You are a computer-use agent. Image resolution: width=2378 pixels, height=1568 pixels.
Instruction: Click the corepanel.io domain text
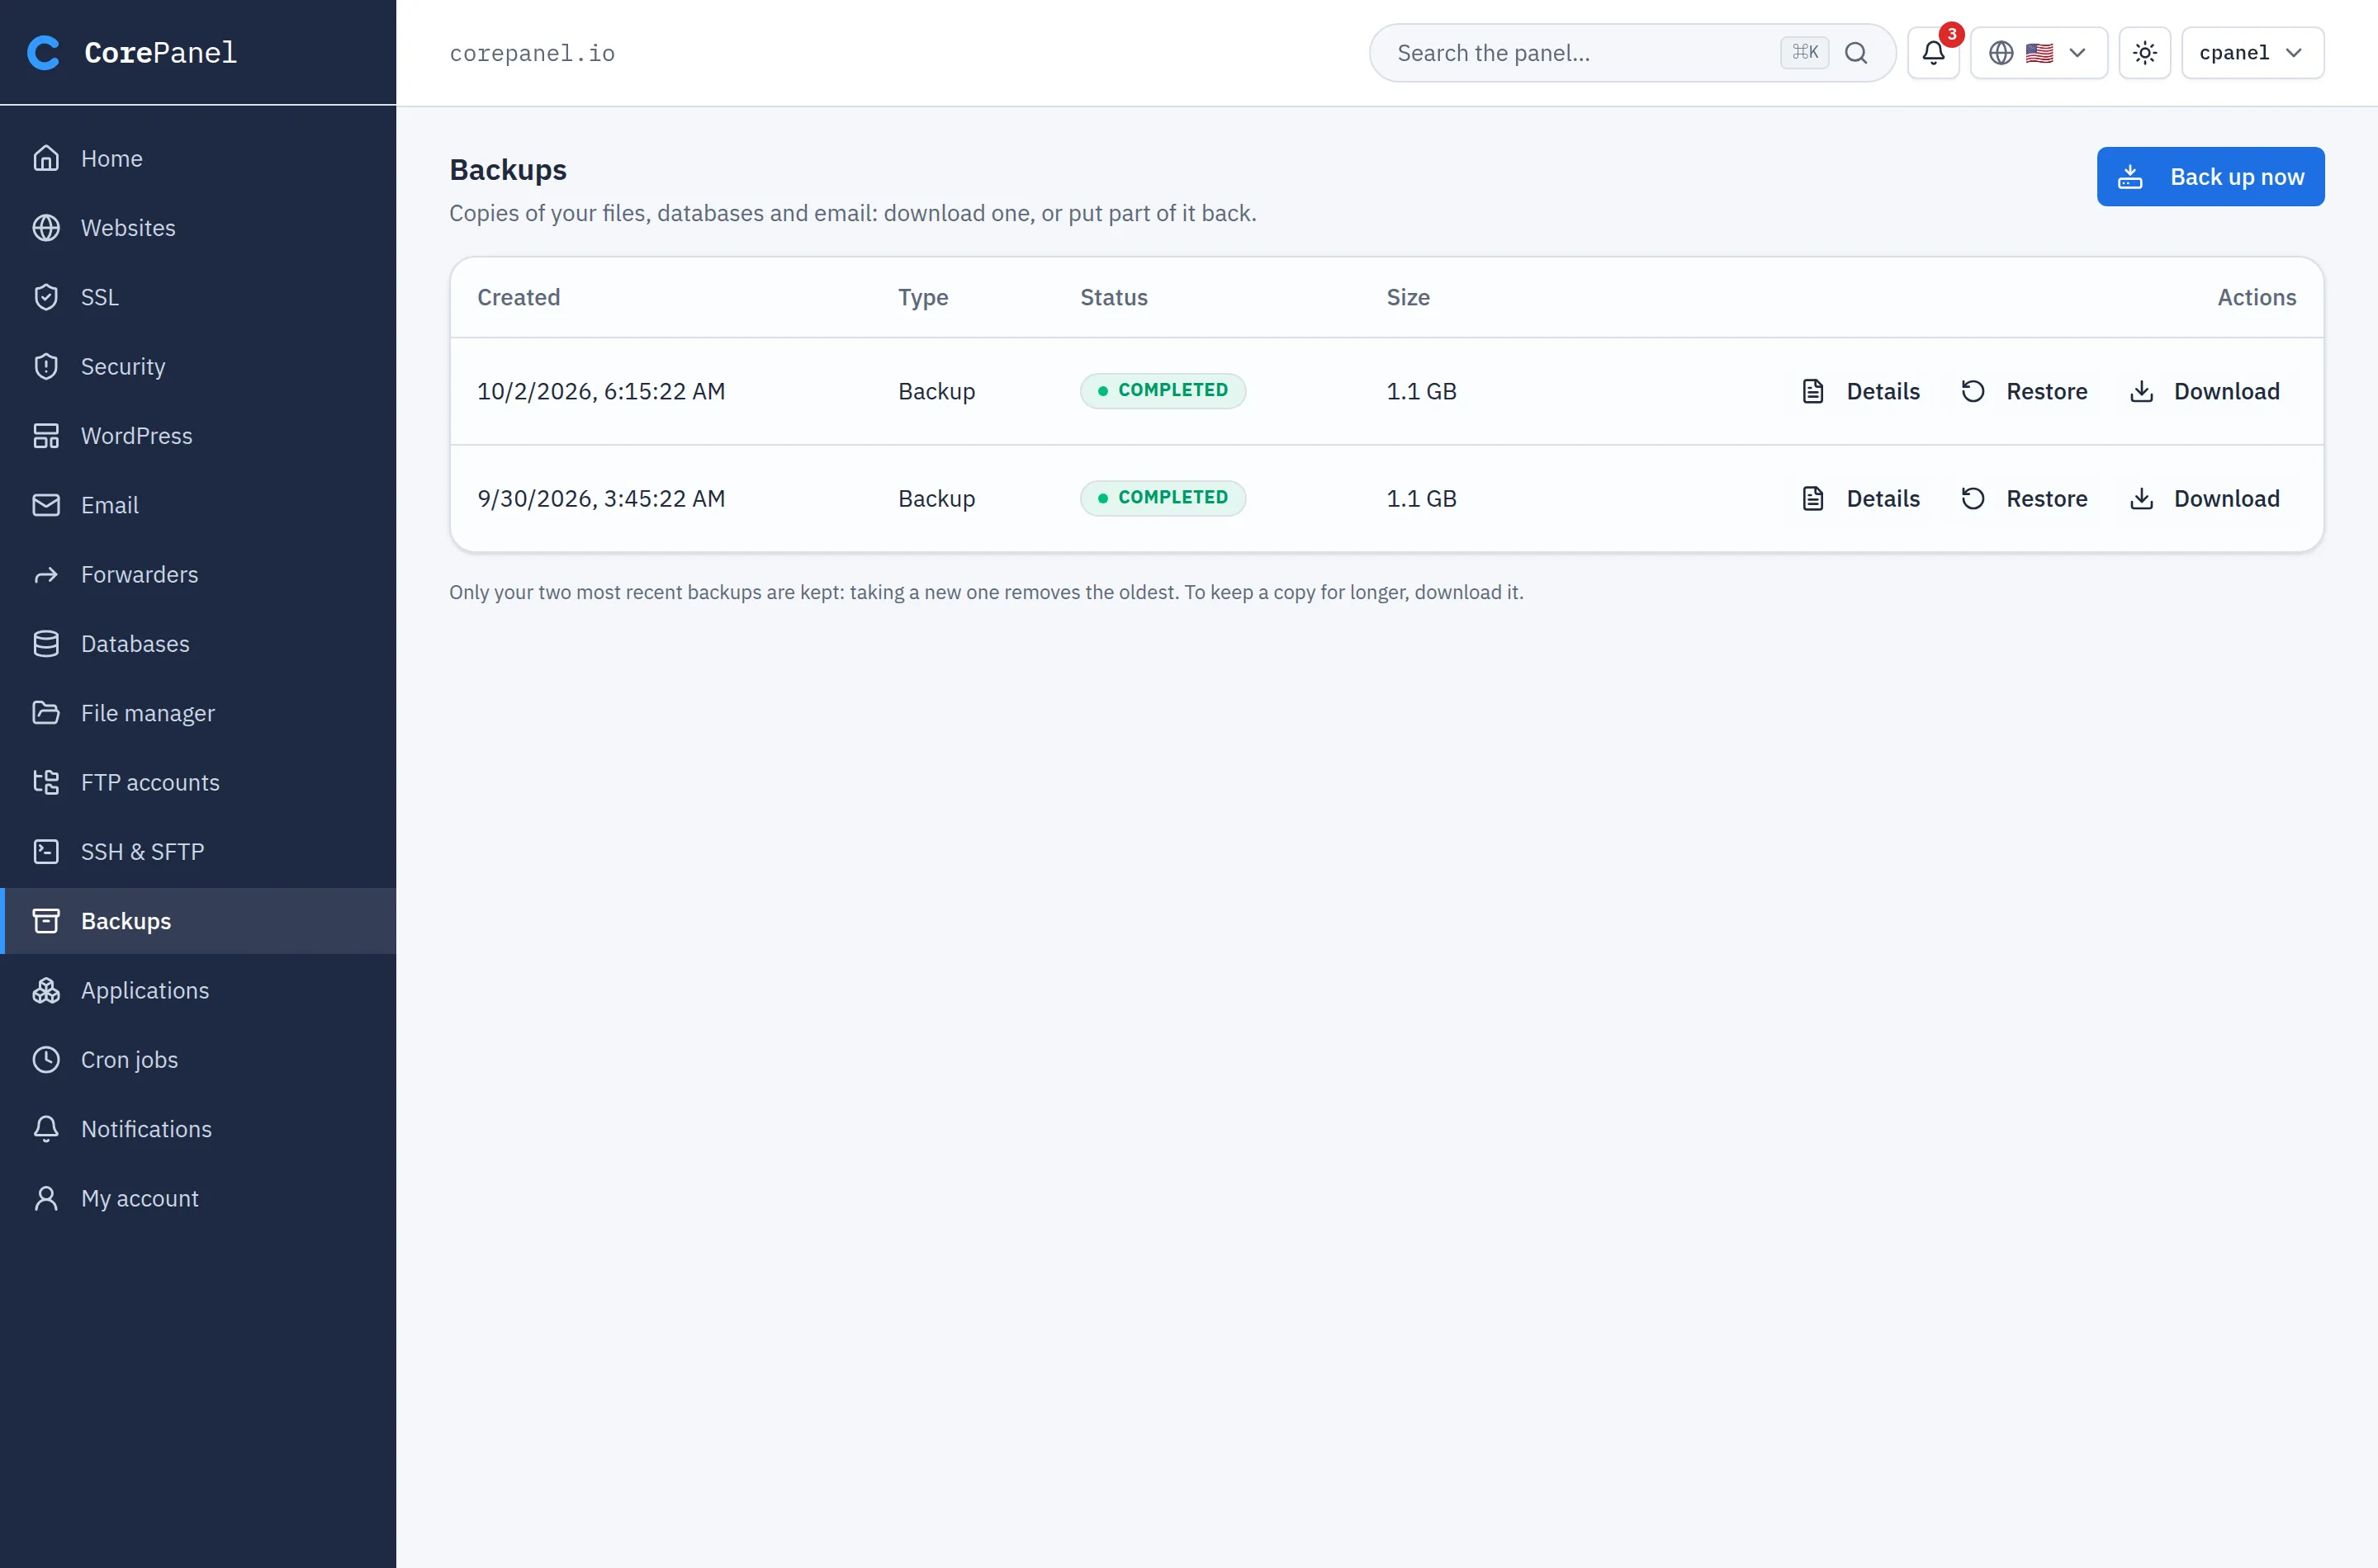coord(533,53)
